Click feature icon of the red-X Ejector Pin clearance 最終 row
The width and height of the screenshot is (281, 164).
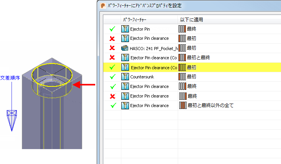click(x=125, y=96)
